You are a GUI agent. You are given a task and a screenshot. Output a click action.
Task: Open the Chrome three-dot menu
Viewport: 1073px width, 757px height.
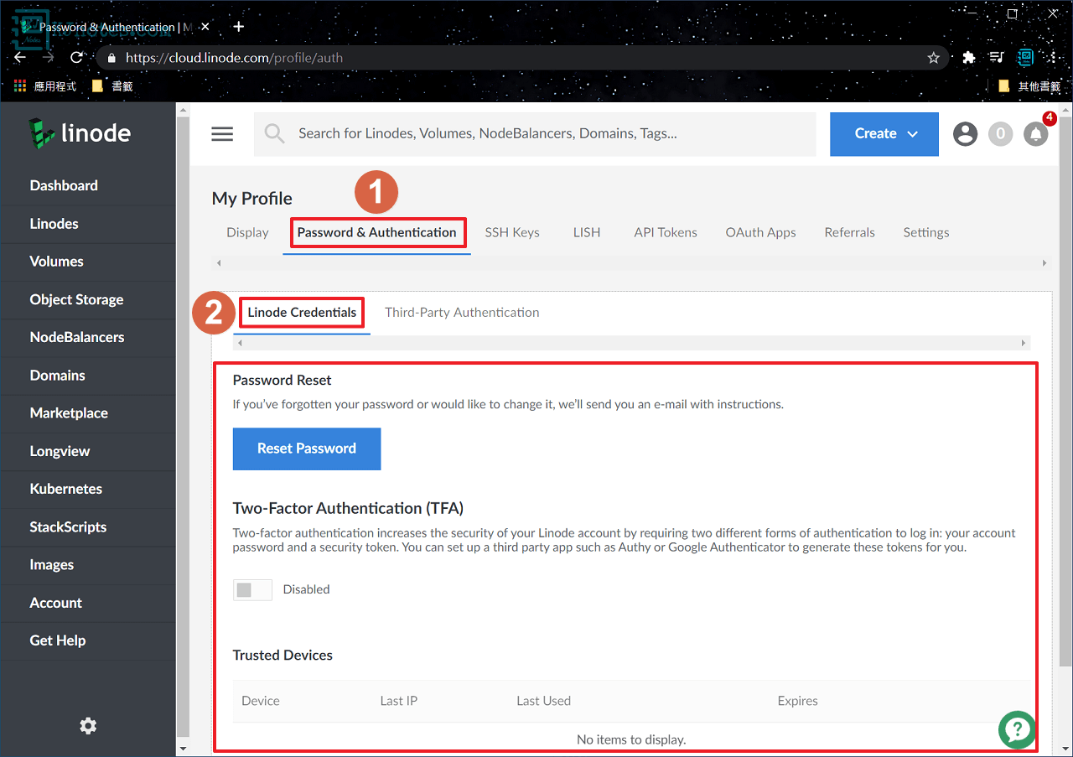[x=1053, y=58]
